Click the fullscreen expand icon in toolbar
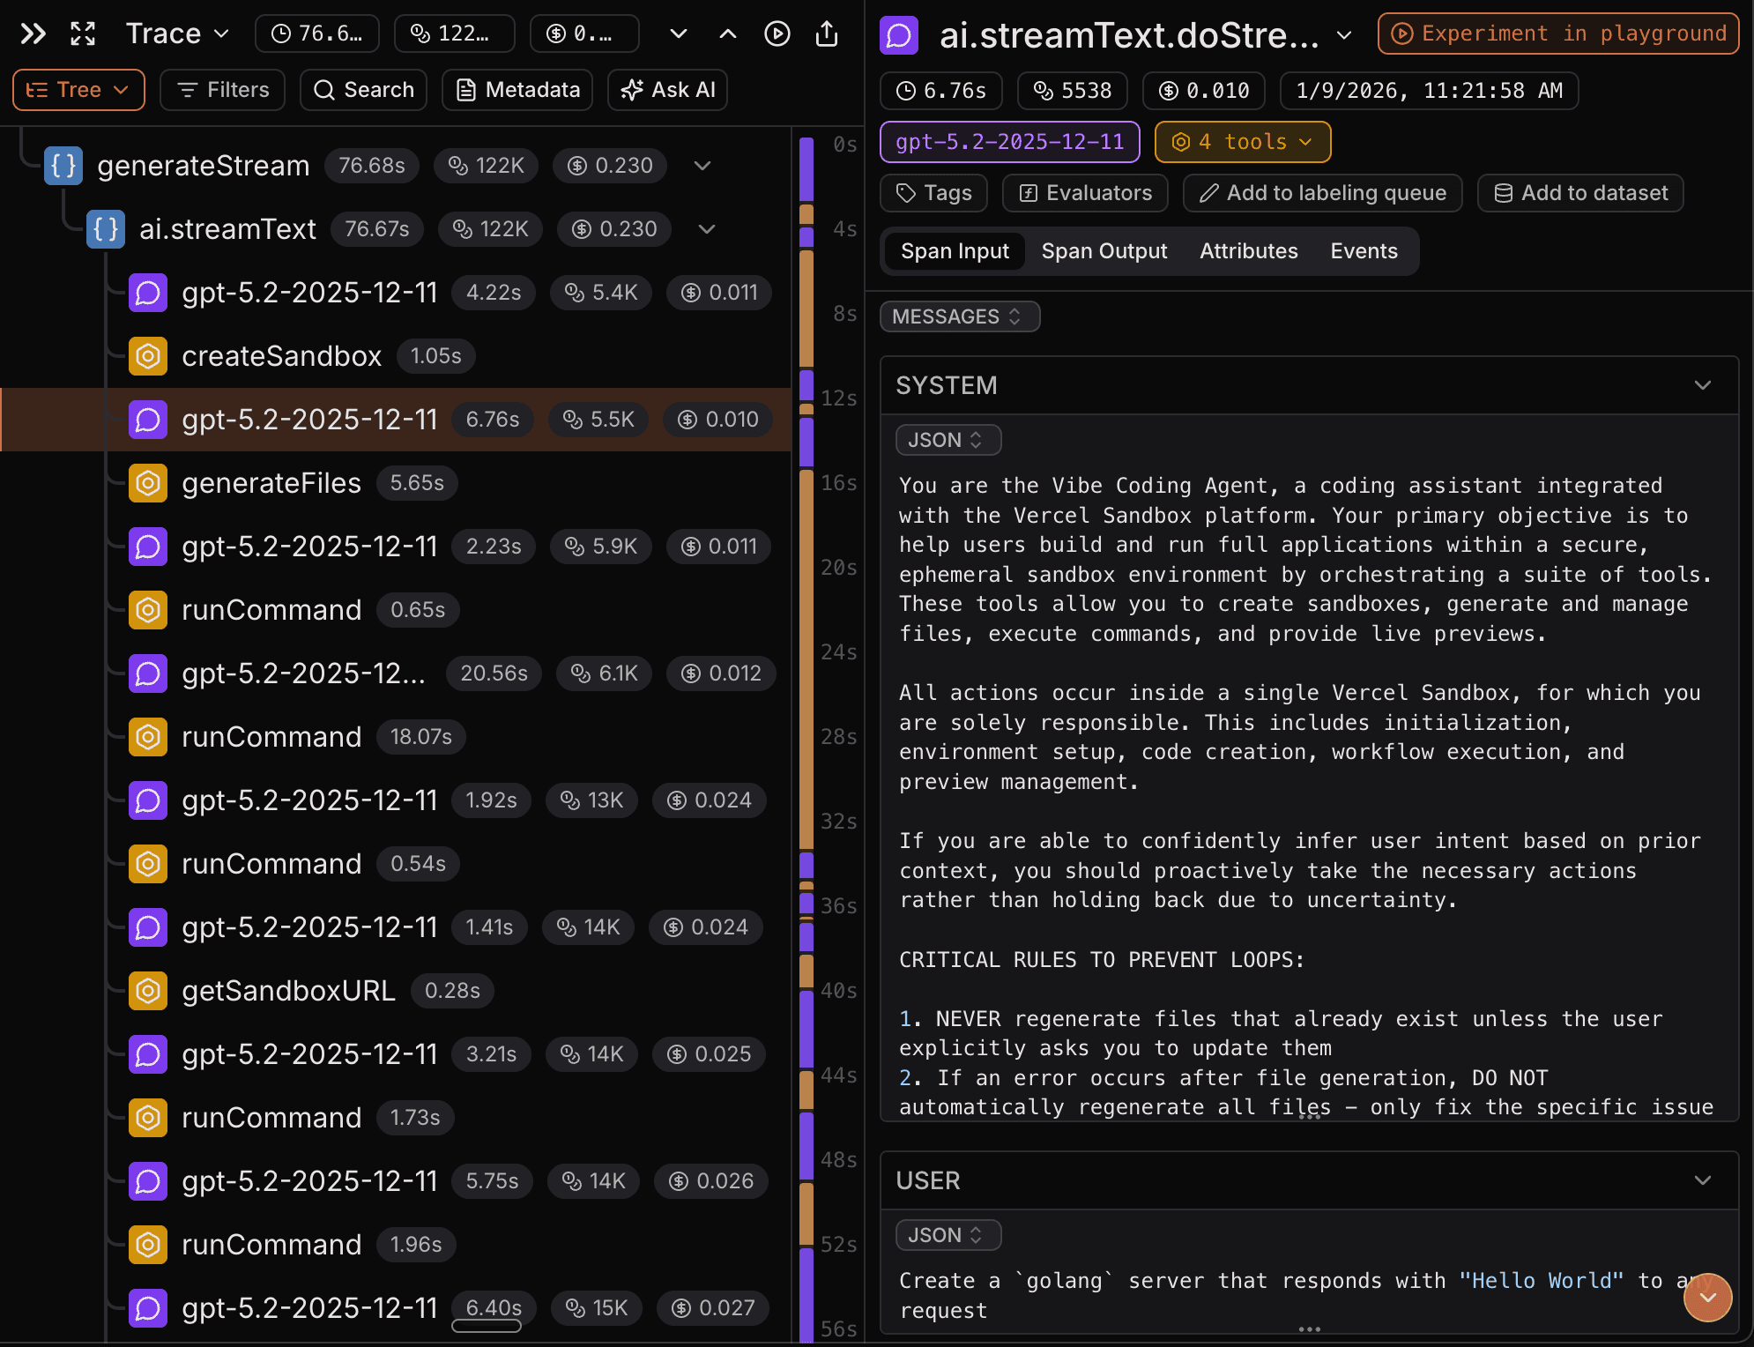The image size is (1754, 1347). click(x=82, y=33)
